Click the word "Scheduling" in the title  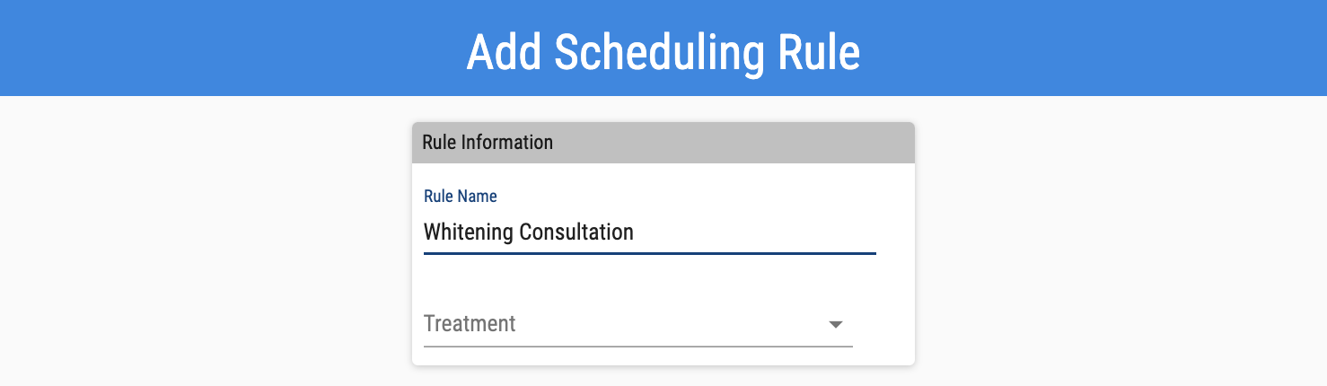click(x=659, y=53)
